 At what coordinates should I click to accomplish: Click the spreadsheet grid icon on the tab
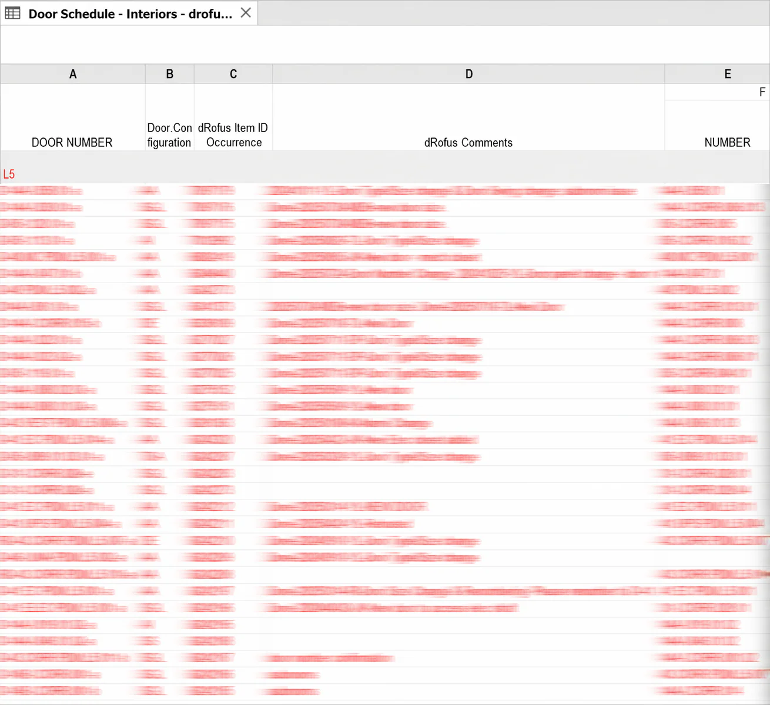coord(12,13)
